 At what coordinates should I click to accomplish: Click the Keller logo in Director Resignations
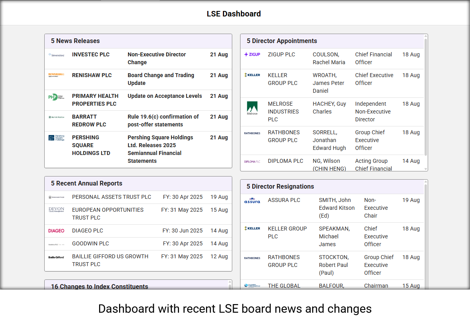click(x=252, y=228)
